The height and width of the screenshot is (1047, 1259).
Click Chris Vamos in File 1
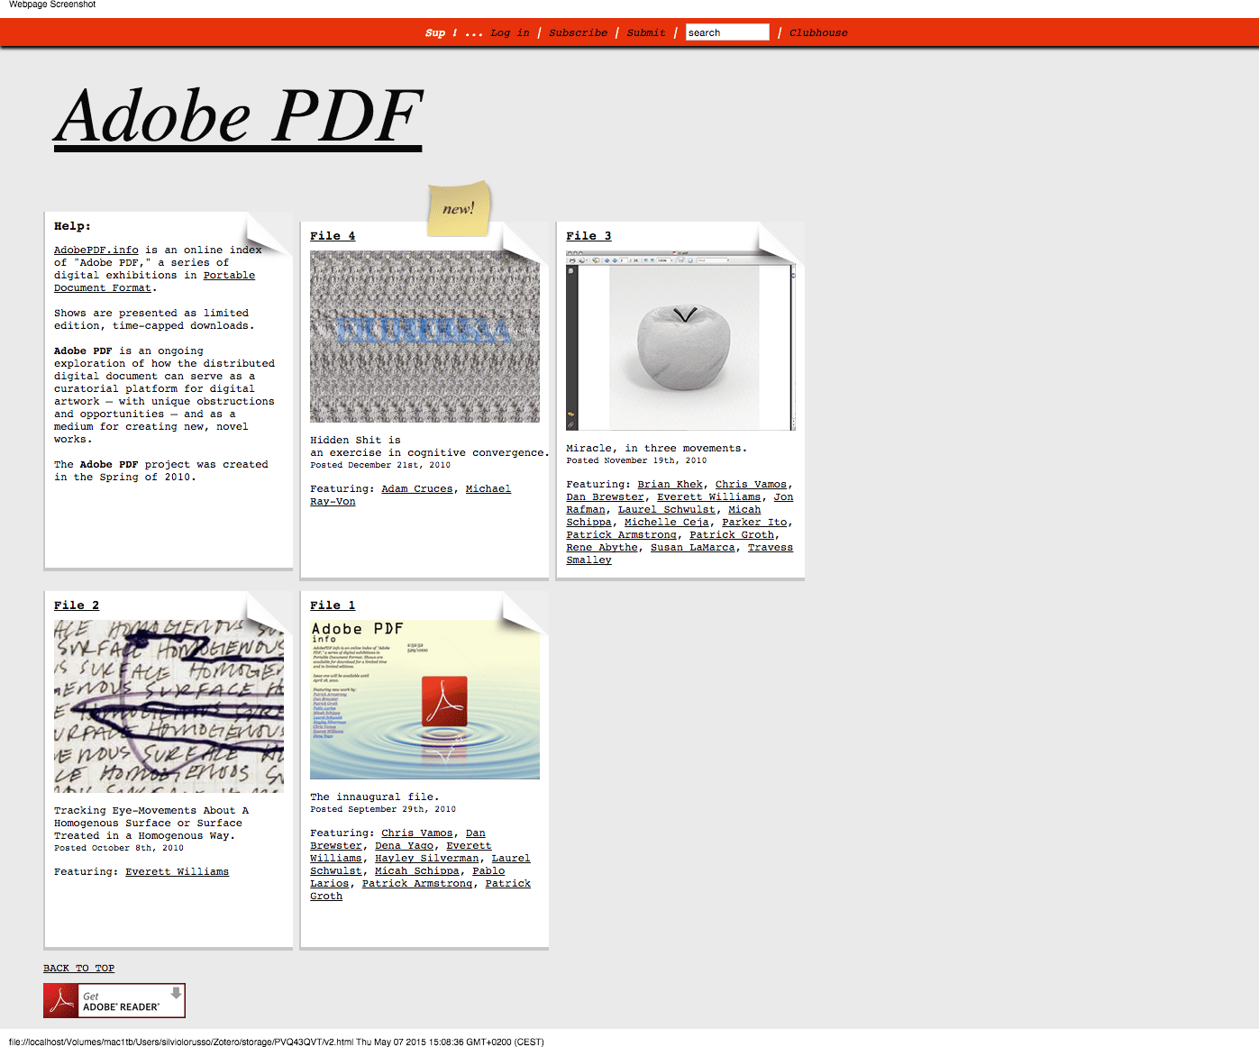(x=416, y=833)
